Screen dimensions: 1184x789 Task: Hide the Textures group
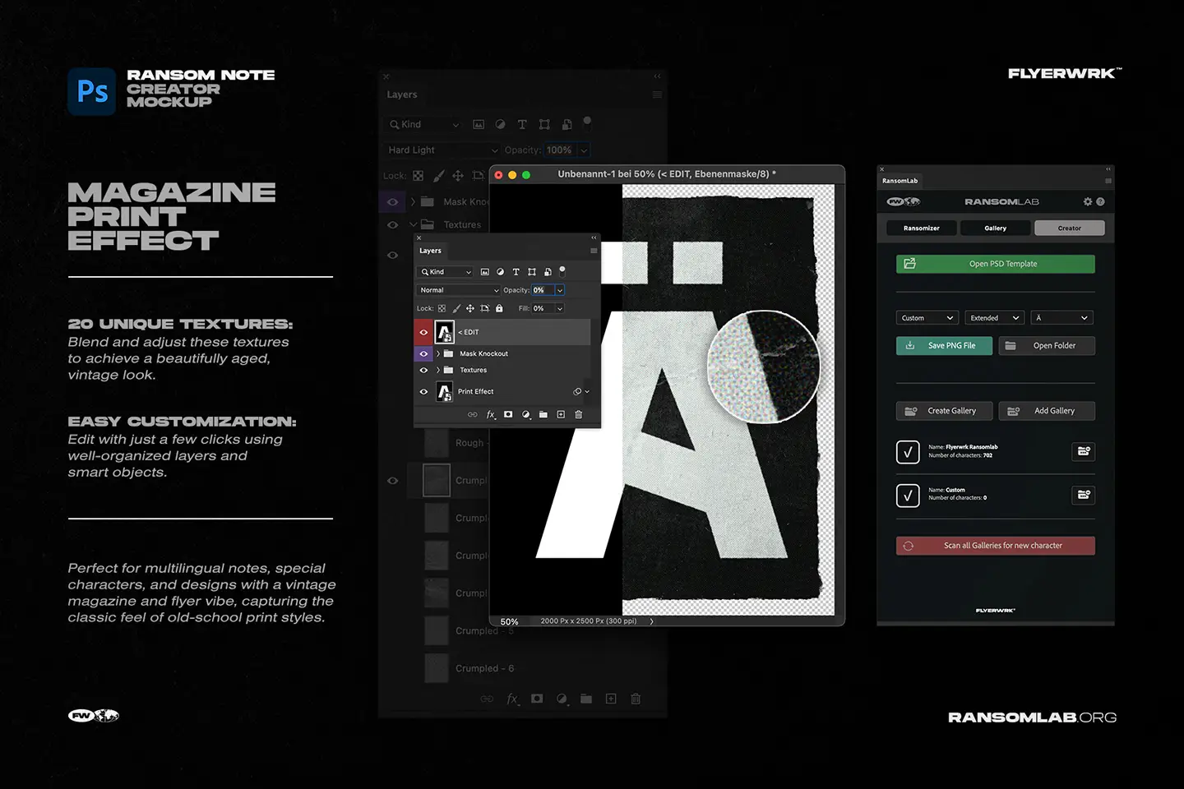tap(423, 370)
